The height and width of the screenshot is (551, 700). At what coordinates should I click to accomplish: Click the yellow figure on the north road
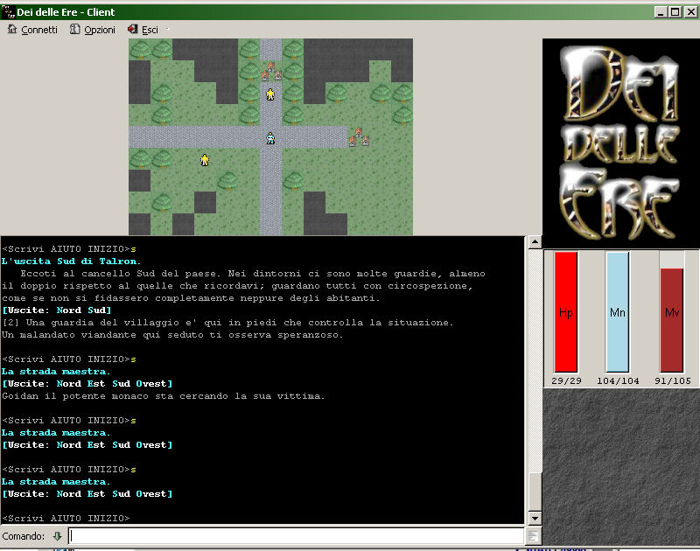[270, 94]
